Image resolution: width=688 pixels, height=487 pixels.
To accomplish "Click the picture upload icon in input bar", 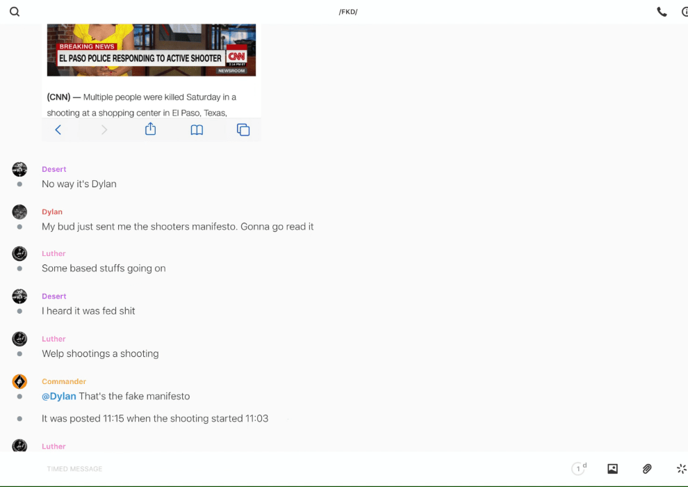I will pyautogui.click(x=612, y=469).
